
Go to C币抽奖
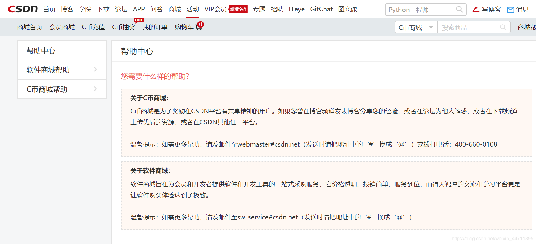point(123,27)
